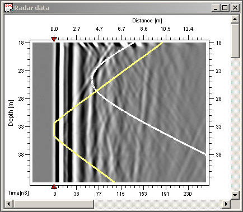Click the white hyperbola curve vertex
The image size is (243, 212).
tap(92, 80)
